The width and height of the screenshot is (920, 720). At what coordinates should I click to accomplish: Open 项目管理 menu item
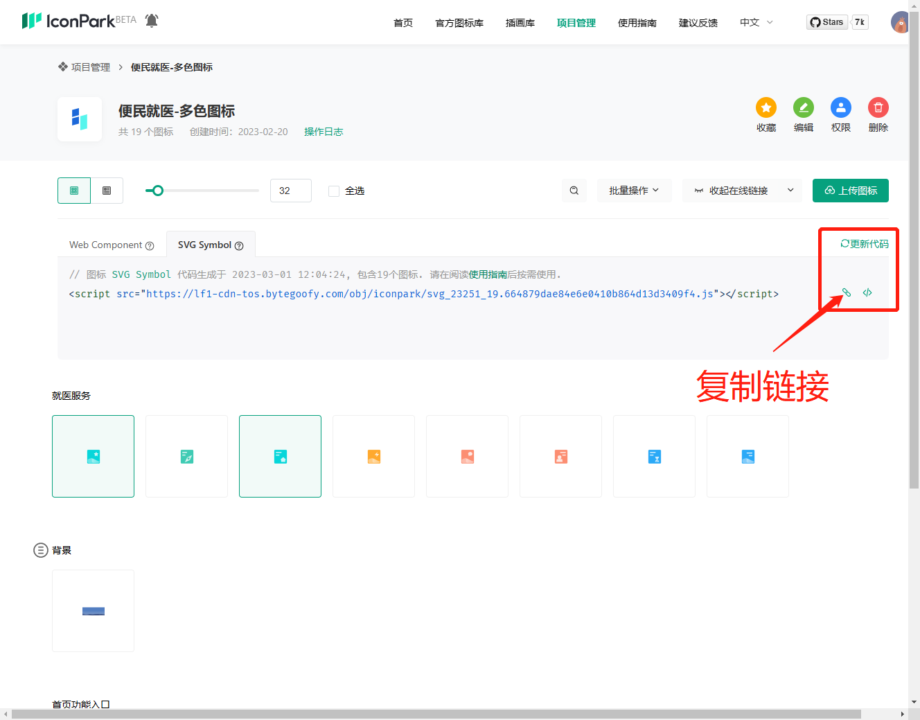pyautogui.click(x=576, y=23)
